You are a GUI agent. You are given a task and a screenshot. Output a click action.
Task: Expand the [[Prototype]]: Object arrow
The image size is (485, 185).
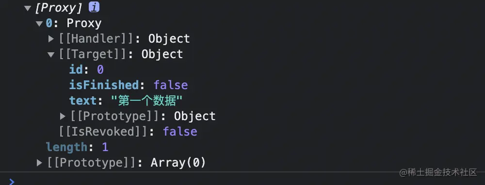point(63,116)
